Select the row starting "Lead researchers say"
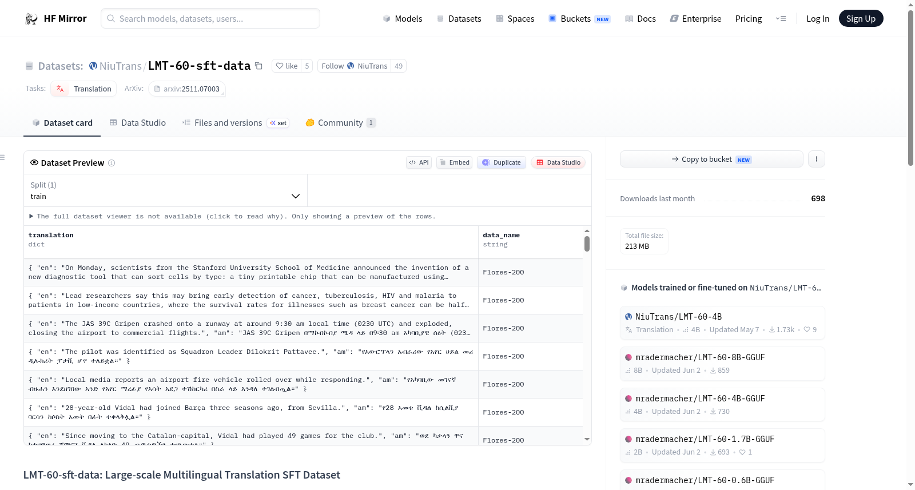The width and height of the screenshot is (915, 490). (303, 300)
